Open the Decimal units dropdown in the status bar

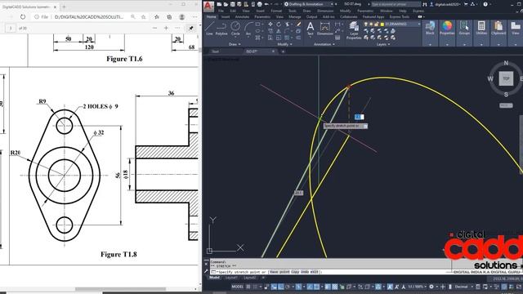(463, 287)
